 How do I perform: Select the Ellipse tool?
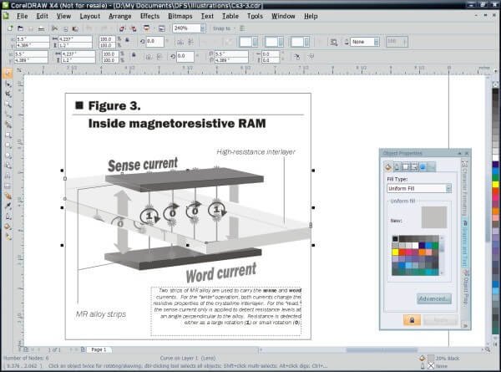pyautogui.click(x=8, y=145)
